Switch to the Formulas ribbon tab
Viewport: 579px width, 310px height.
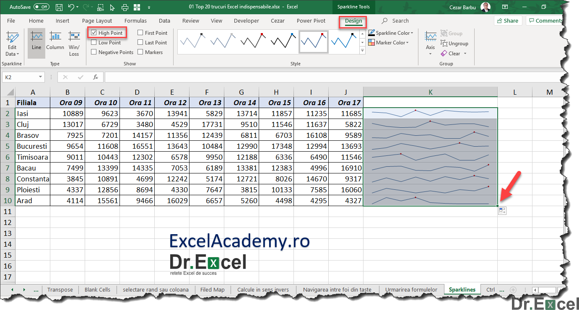[135, 21]
